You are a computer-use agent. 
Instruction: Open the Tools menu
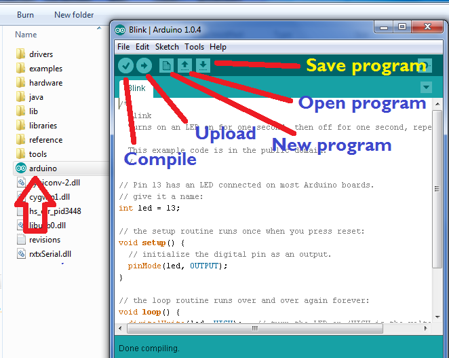click(194, 47)
